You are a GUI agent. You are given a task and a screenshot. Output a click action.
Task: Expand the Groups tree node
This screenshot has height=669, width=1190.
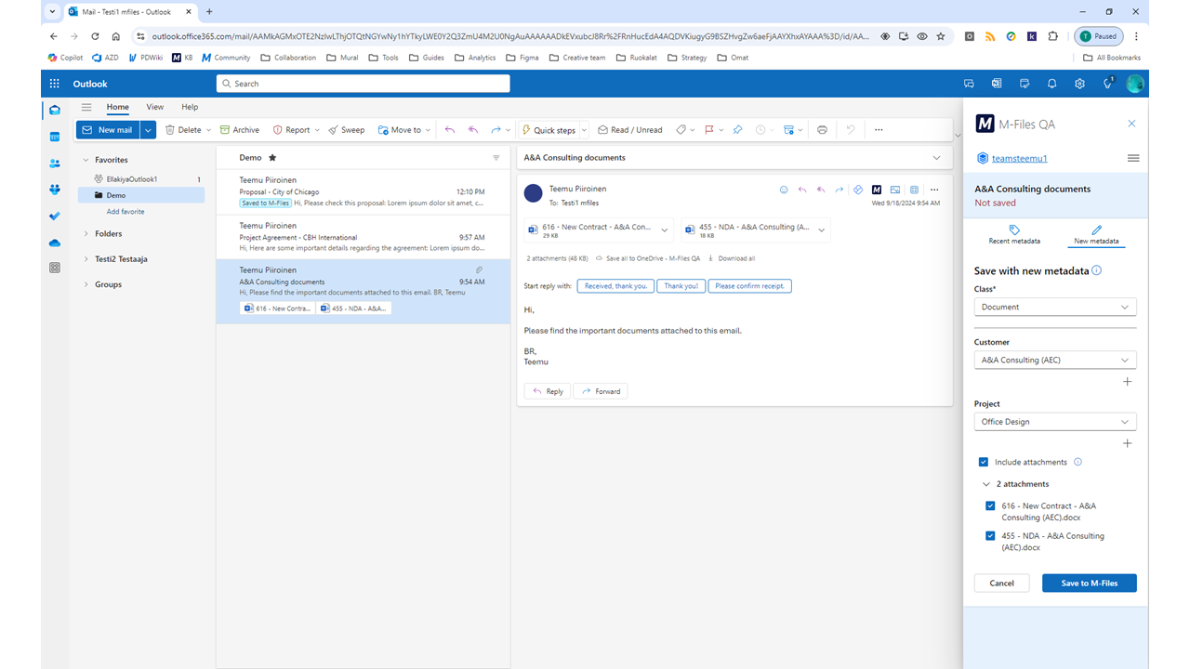click(86, 284)
